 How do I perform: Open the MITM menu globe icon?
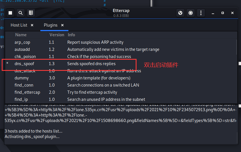coord(180,13)
